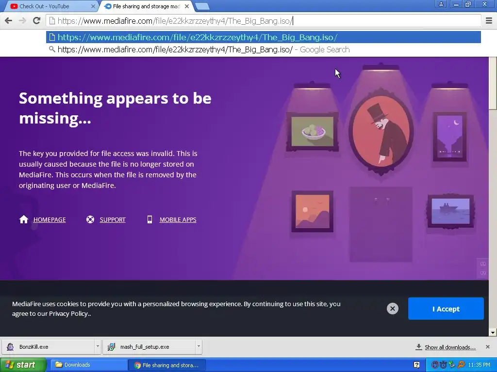Accept cookies with the I Accept button

coord(446,309)
